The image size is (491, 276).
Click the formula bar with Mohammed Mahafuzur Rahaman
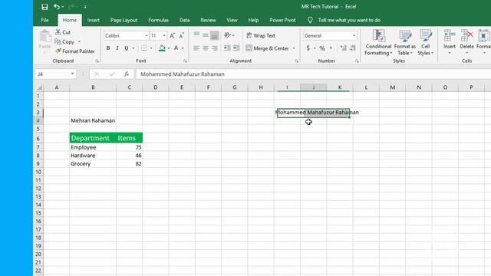click(313, 74)
